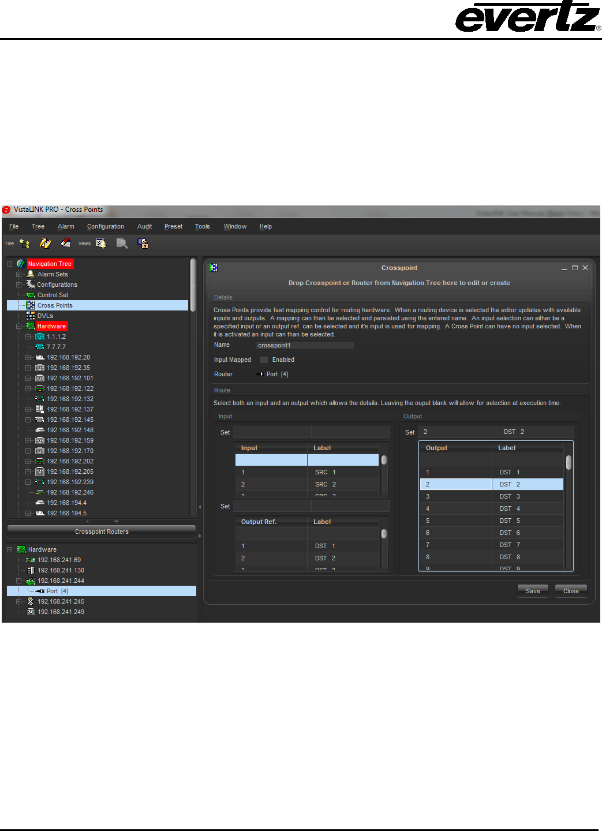Click the router icon for 192.168.241.244
602x831 pixels.
31,581
